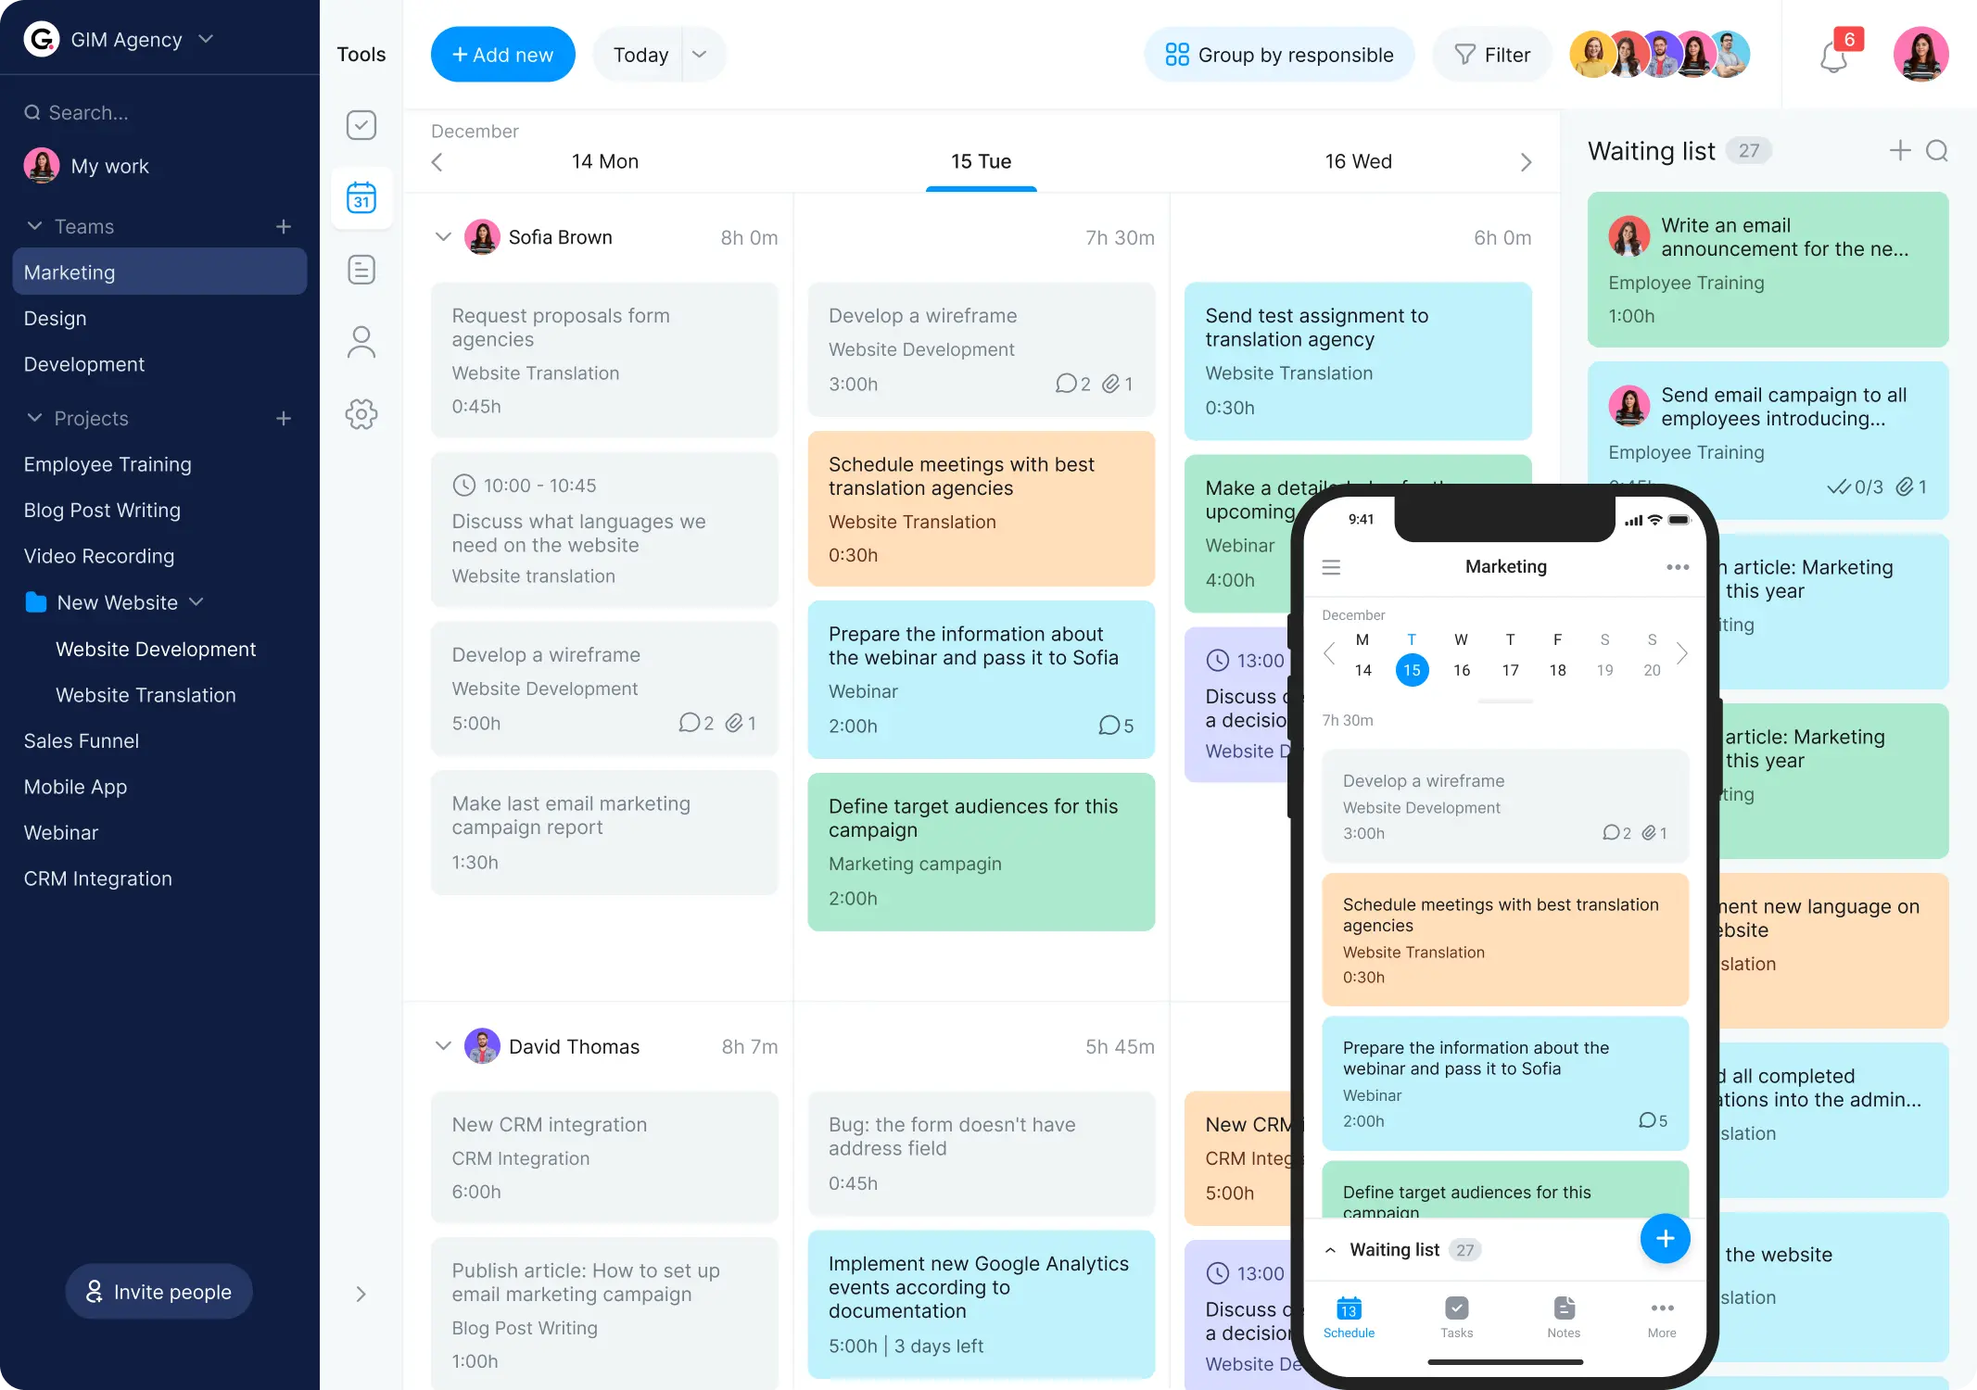The height and width of the screenshot is (1390, 1977).
Task: Toggle collapse David Thomas's task group
Action: (x=442, y=1045)
